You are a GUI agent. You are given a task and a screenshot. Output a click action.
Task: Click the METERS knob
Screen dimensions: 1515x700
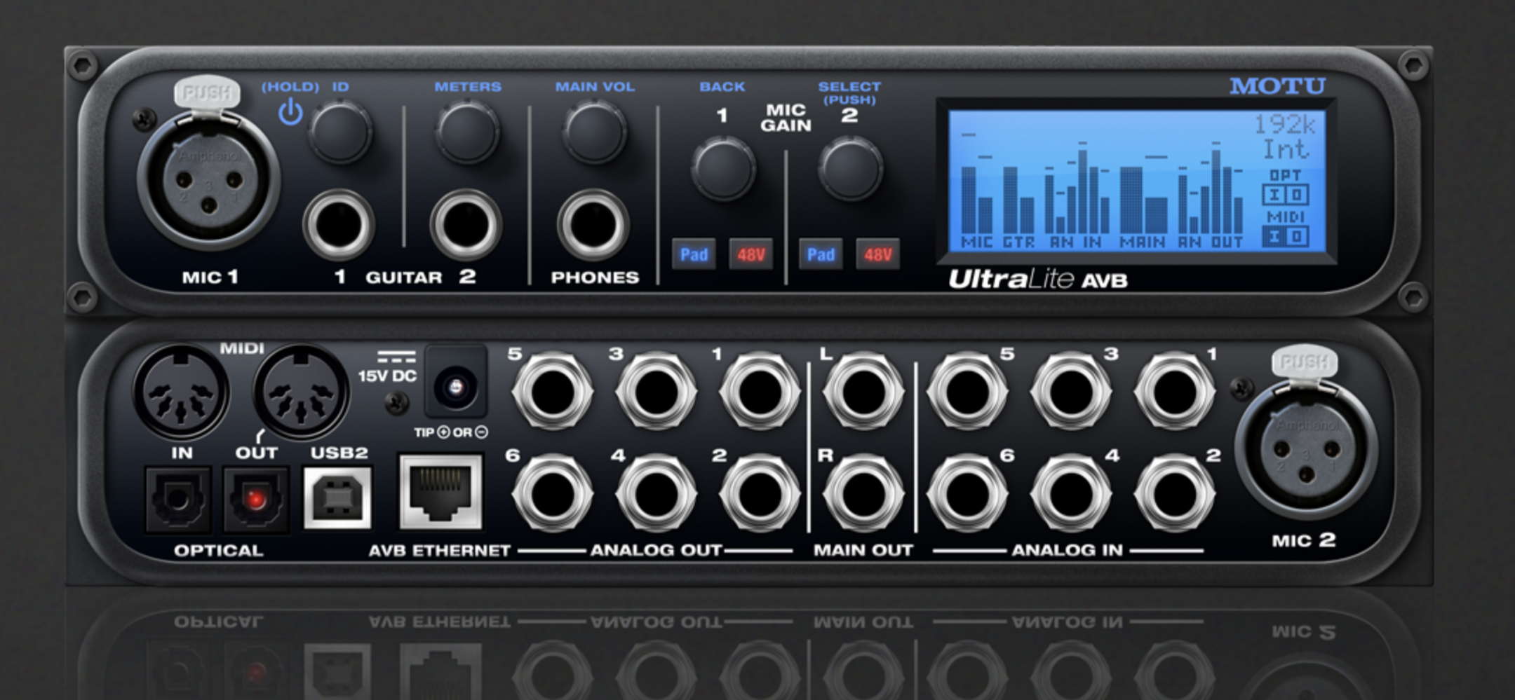click(467, 131)
